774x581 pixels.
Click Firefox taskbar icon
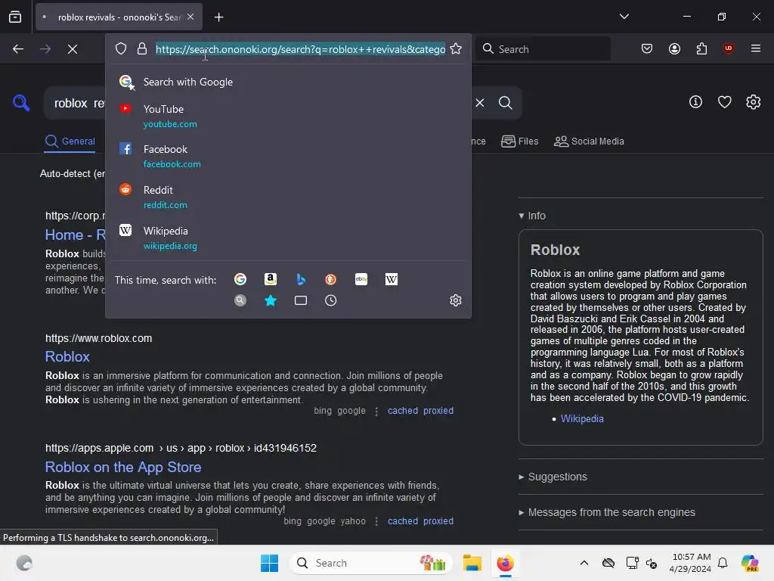coord(505,563)
